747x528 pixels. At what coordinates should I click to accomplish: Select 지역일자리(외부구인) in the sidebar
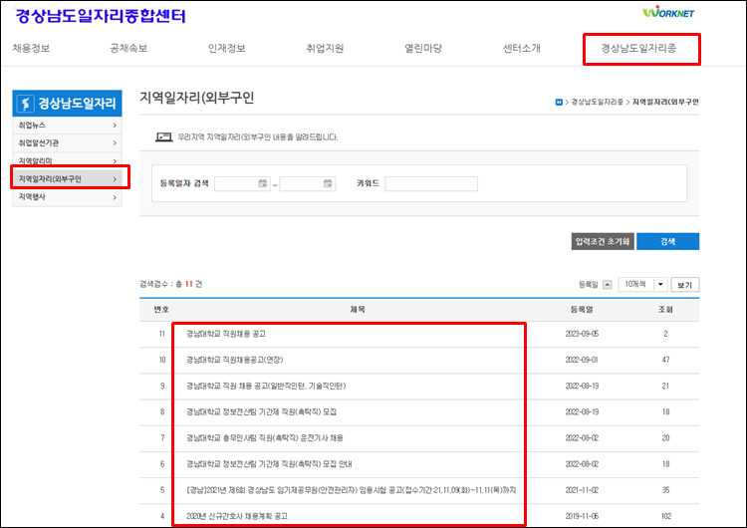67,179
